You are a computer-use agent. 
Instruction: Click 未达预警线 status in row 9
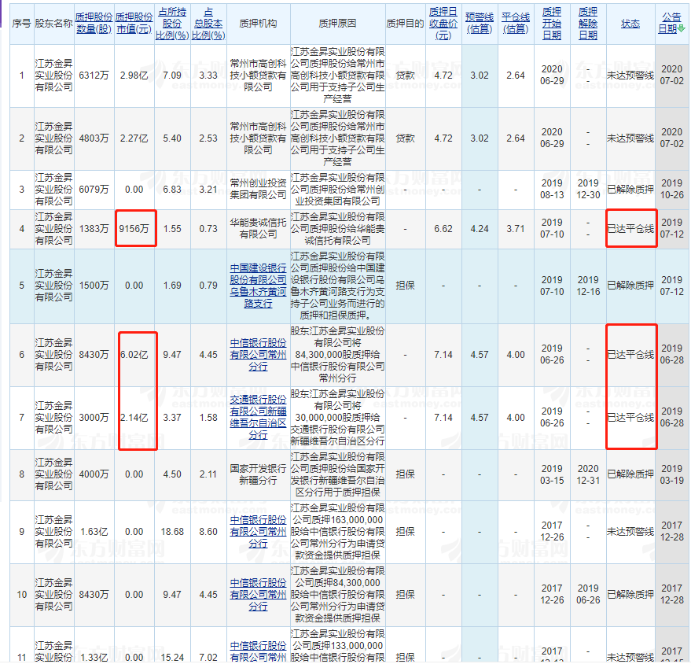point(630,532)
